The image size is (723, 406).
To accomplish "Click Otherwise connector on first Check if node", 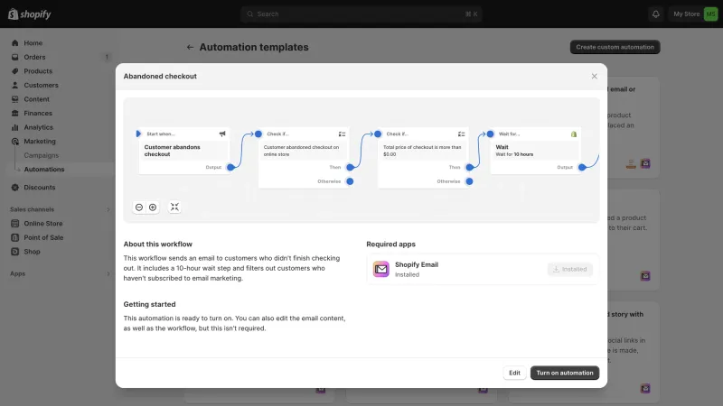I will 350,181.
